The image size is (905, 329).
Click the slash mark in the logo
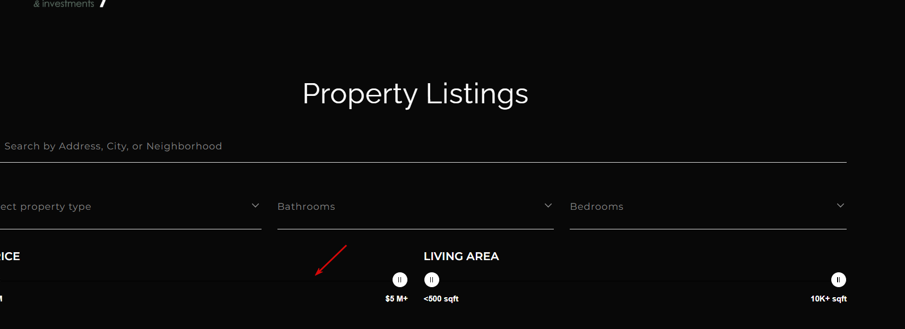pos(103,3)
